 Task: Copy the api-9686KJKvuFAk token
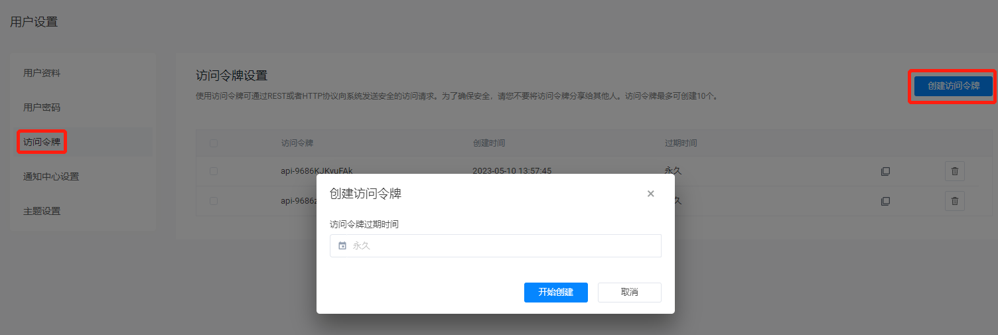pos(885,171)
